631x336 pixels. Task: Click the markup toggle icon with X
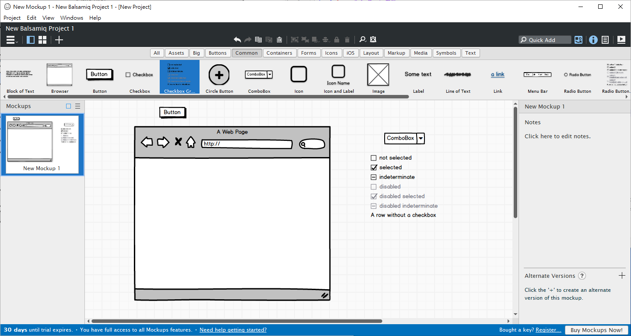tap(373, 40)
